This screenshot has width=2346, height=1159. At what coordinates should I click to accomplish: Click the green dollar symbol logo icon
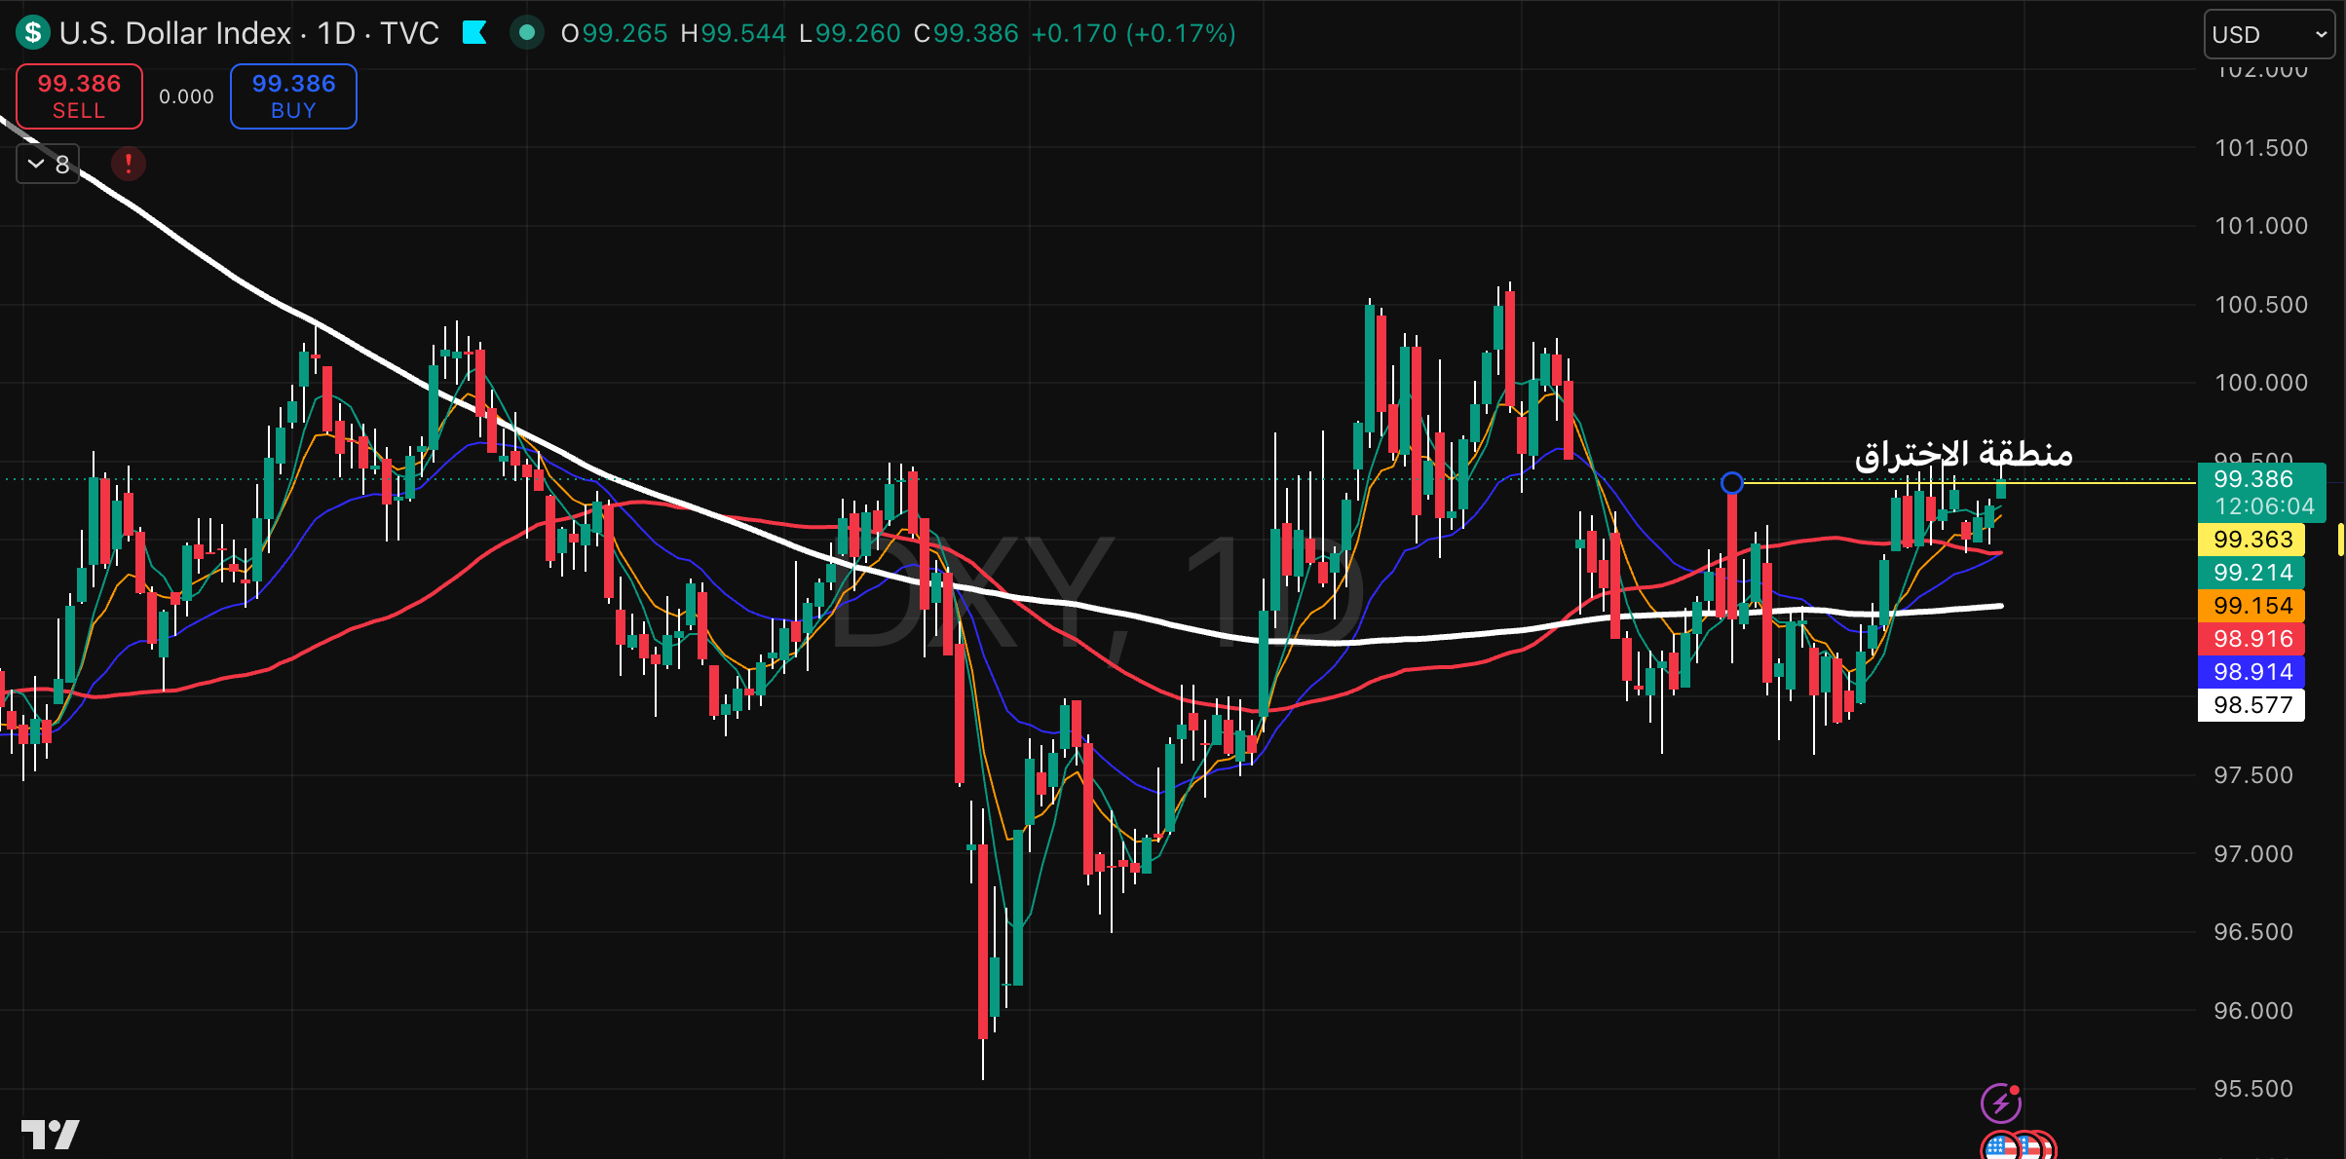tap(33, 33)
